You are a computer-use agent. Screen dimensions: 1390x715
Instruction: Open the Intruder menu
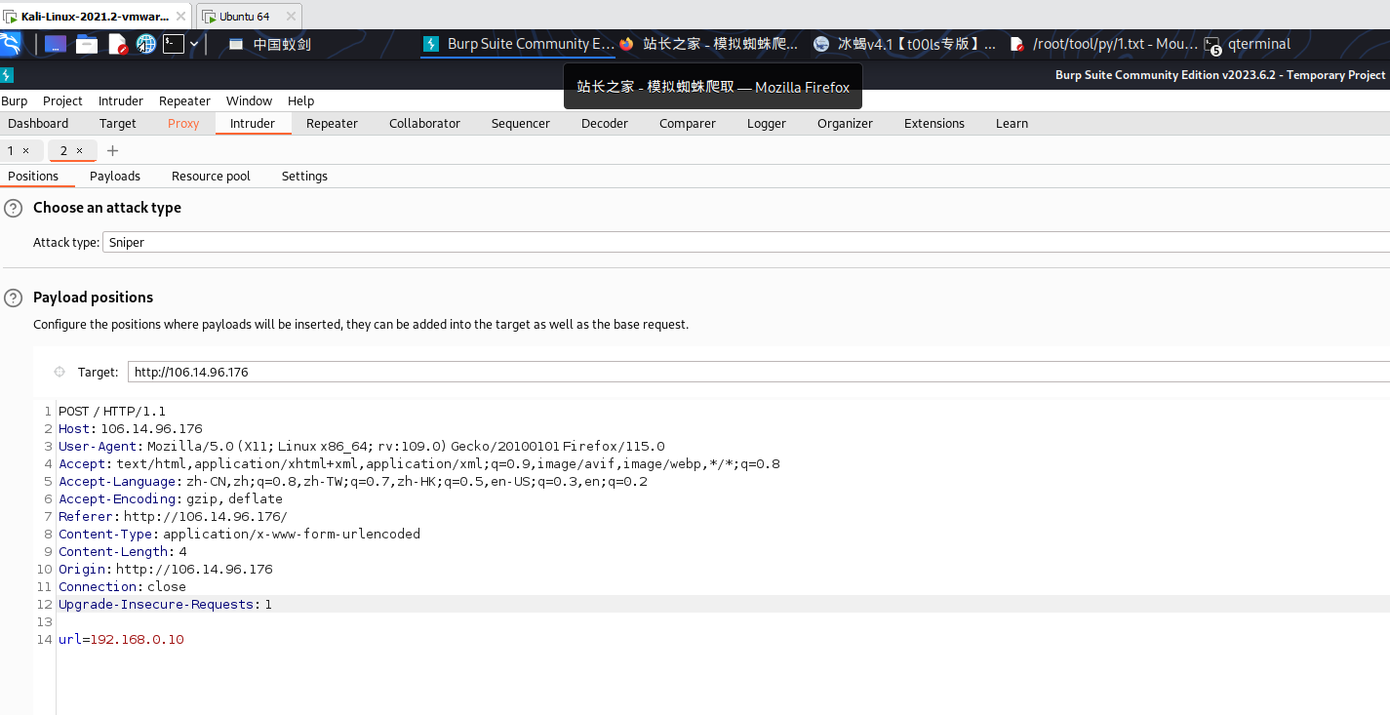tap(121, 100)
